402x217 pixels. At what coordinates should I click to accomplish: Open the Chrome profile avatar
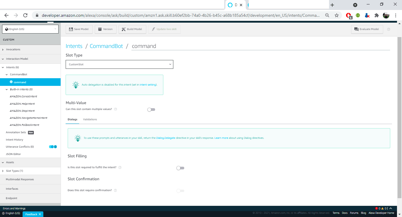coord(386,15)
